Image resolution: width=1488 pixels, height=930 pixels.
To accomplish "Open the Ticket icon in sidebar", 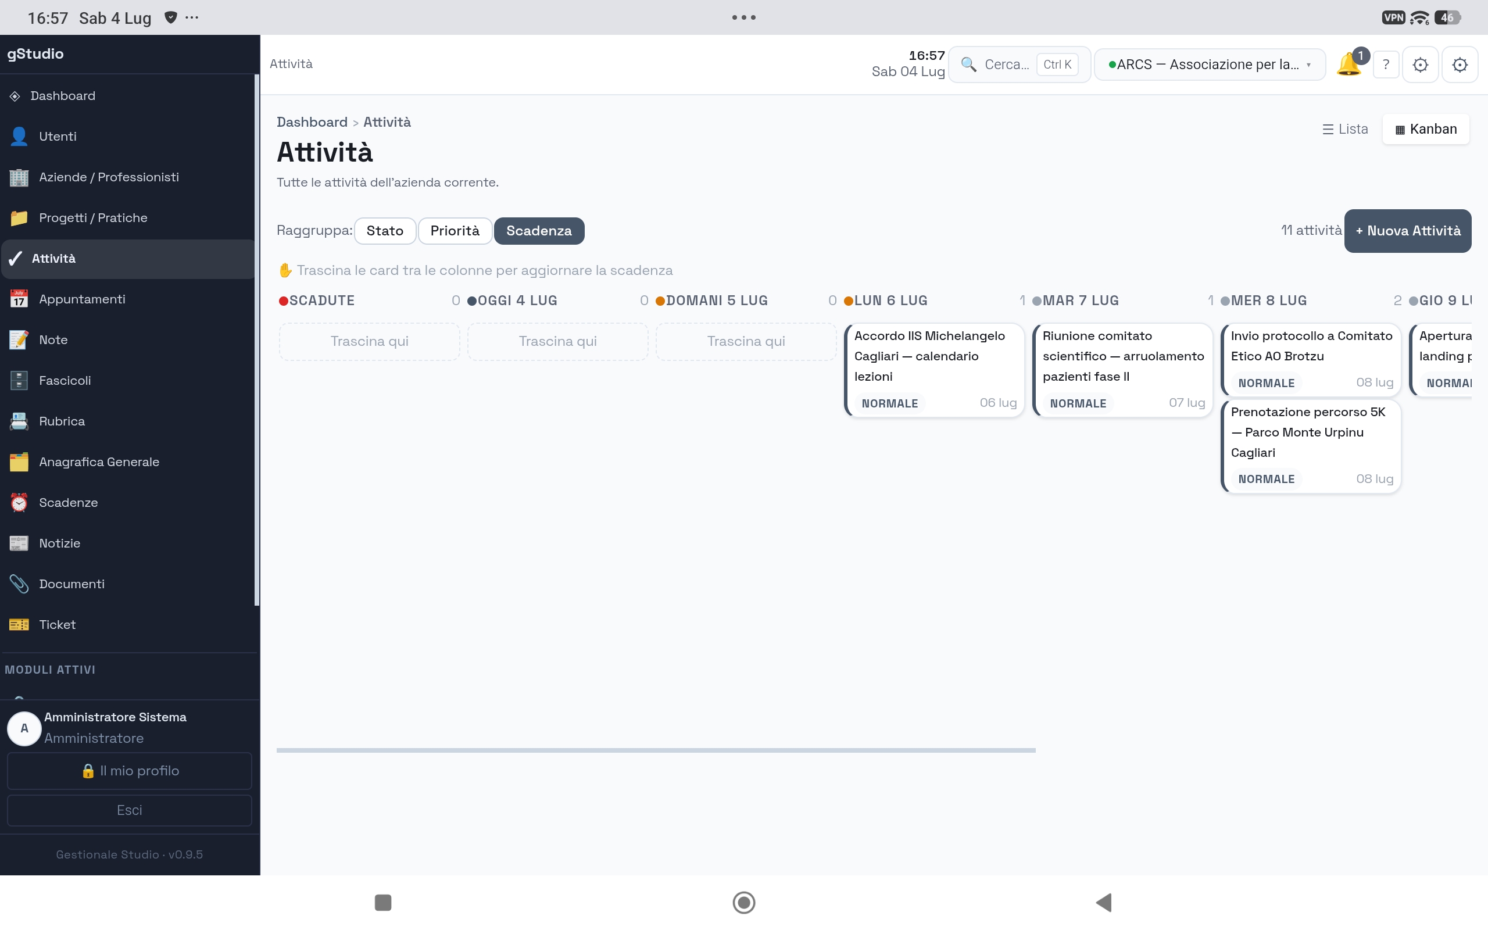I will [19, 624].
